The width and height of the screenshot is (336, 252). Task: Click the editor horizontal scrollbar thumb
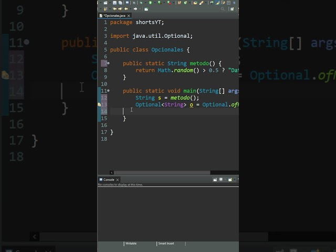(x=162, y=173)
